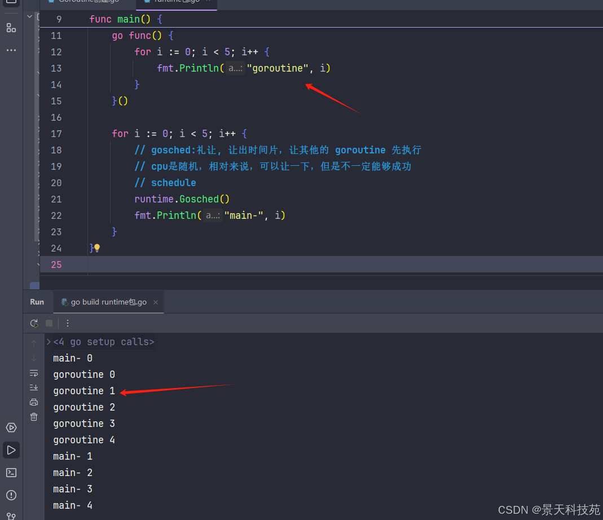Image resolution: width=603 pixels, height=520 pixels.
Task: Expand the folded go setup calls
Action: [x=49, y=342]
